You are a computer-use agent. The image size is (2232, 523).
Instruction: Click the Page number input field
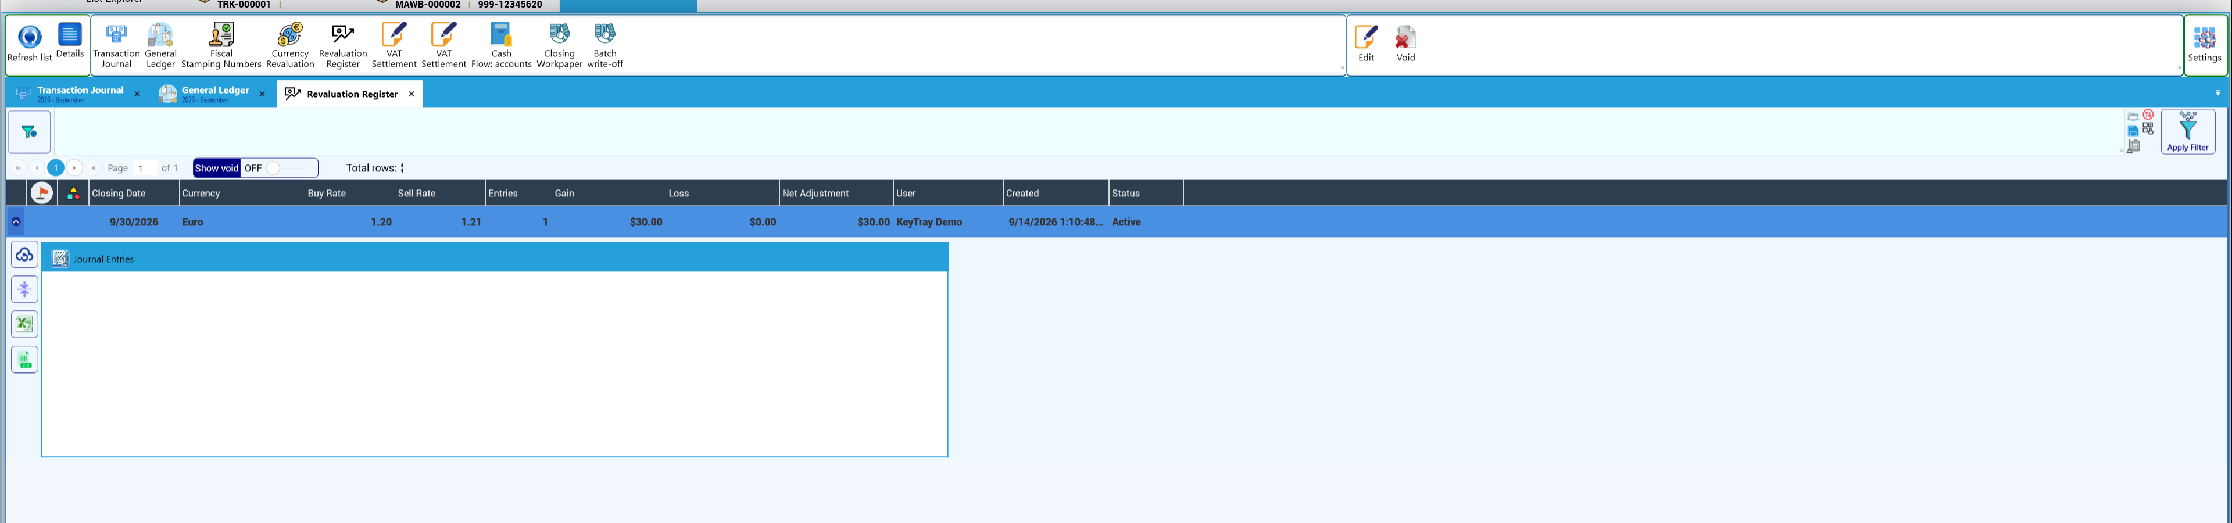click(145, 168)
